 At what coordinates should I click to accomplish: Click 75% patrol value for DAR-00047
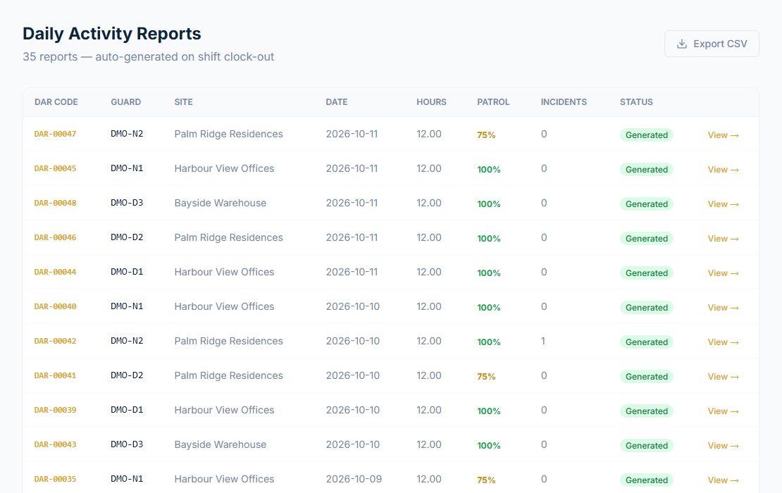point(486,135)
